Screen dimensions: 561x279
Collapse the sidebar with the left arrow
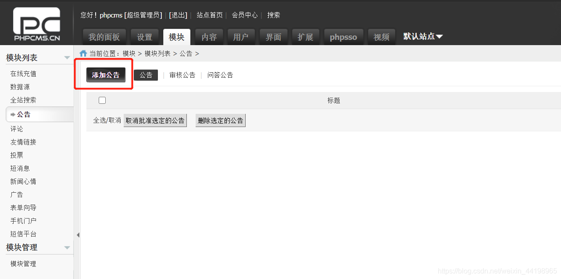(x=78, y=235)
